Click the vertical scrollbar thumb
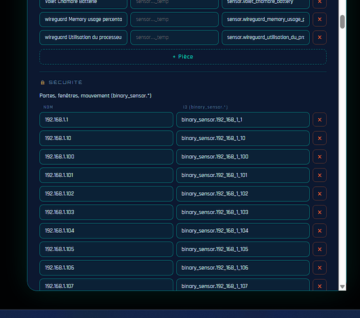The image size is (360, 318). [342, 22]
